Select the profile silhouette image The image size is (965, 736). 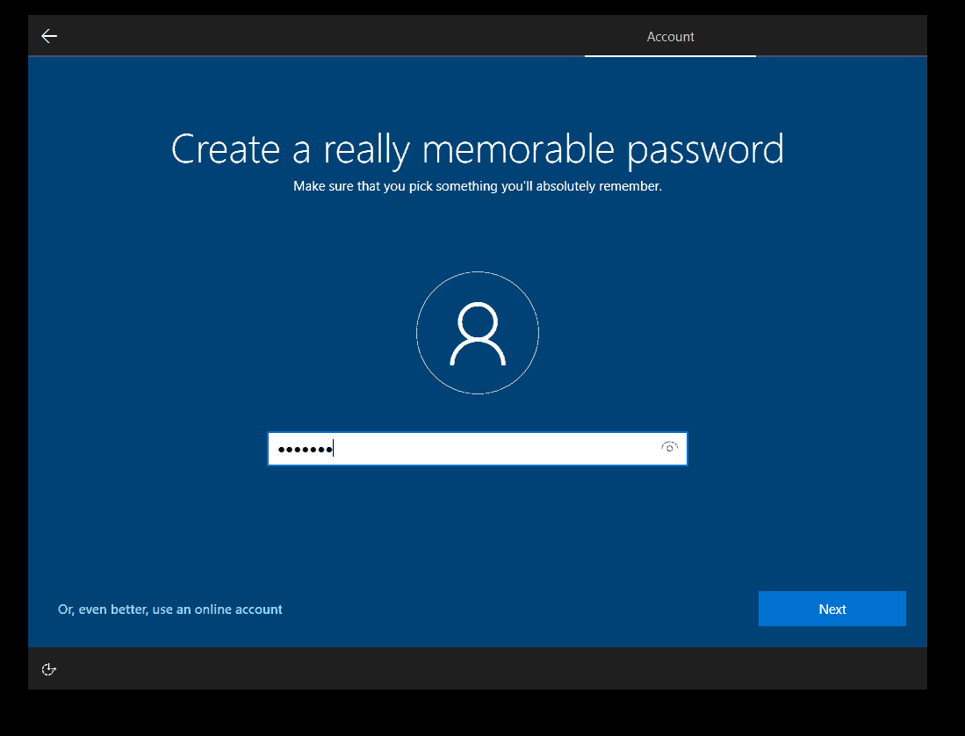tap(478, 333)
